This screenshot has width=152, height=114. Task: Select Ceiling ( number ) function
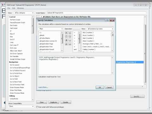point(89,49)
